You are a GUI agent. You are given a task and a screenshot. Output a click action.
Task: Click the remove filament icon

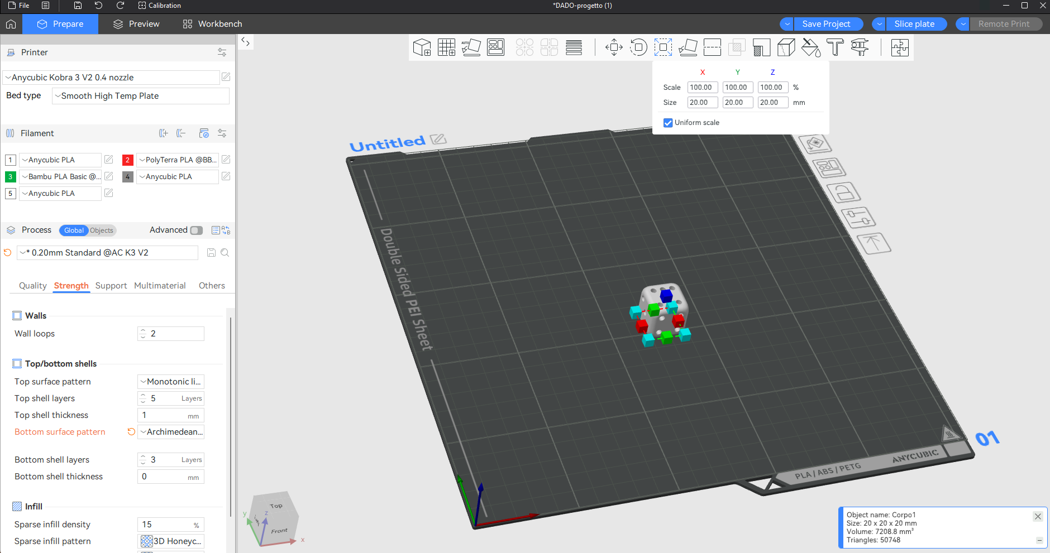(x=180, y=133)
